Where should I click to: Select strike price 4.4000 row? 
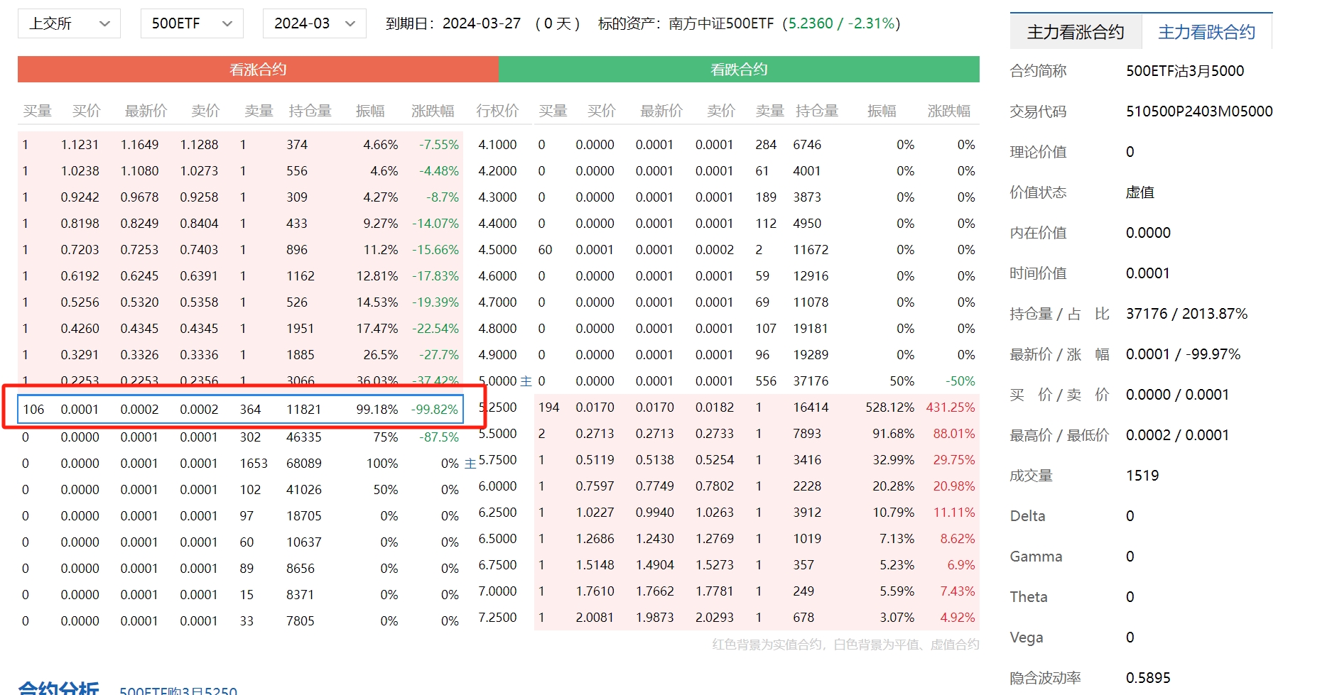497,224
